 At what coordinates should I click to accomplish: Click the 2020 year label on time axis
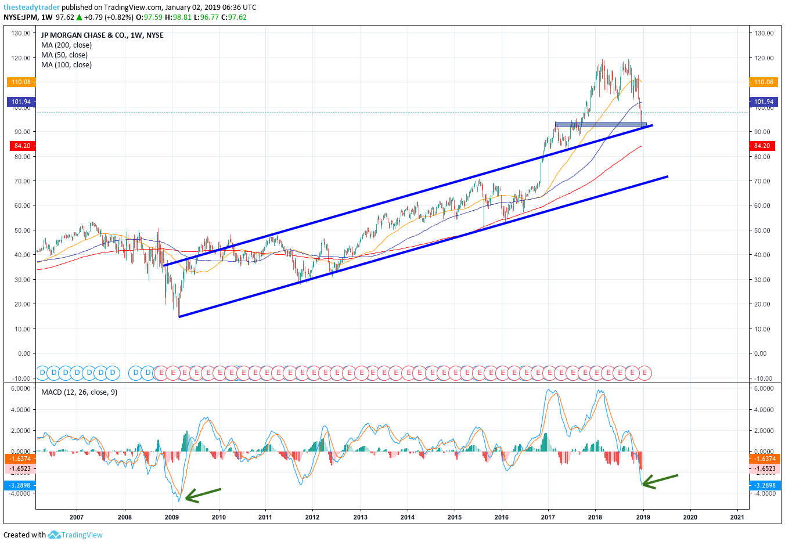click(690, 517)
